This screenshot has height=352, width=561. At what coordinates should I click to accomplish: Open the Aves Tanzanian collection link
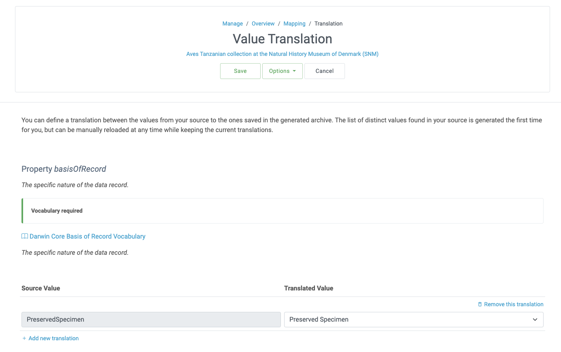[x=282, y=54]
